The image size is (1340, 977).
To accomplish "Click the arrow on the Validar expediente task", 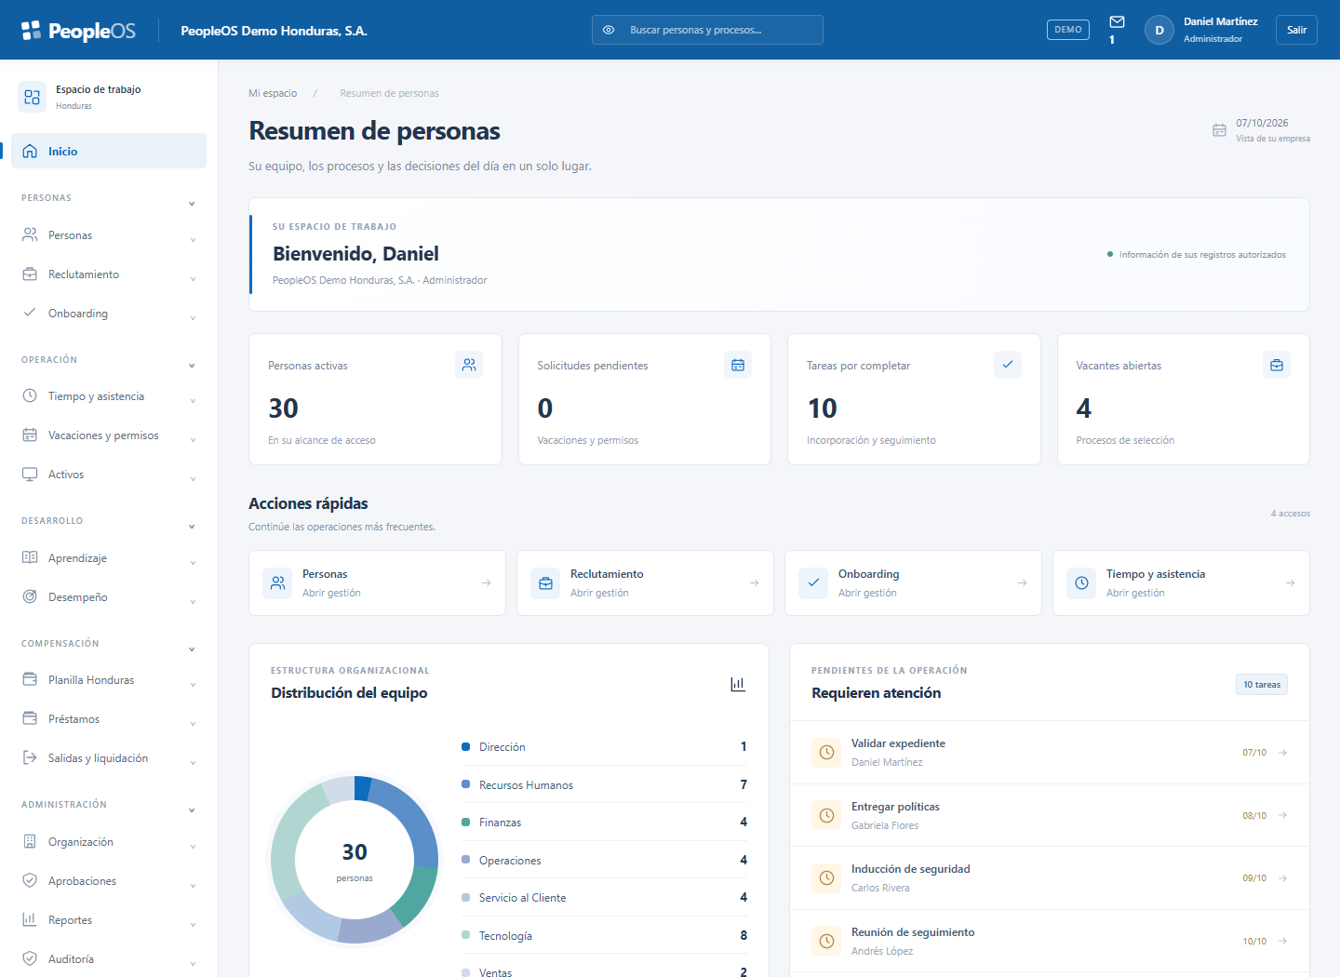I will [1283, 752].
